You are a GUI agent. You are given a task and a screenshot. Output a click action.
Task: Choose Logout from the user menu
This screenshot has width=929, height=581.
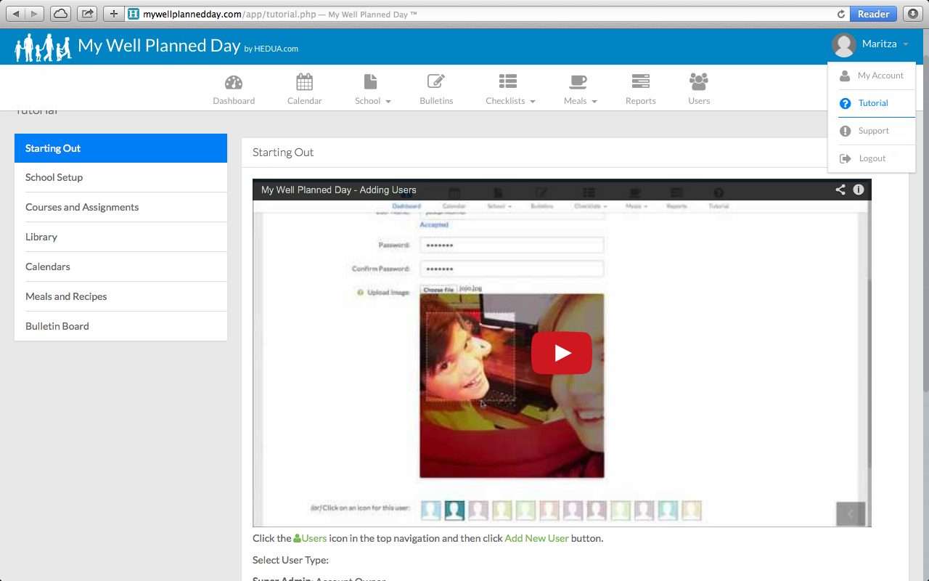(871, 158)
